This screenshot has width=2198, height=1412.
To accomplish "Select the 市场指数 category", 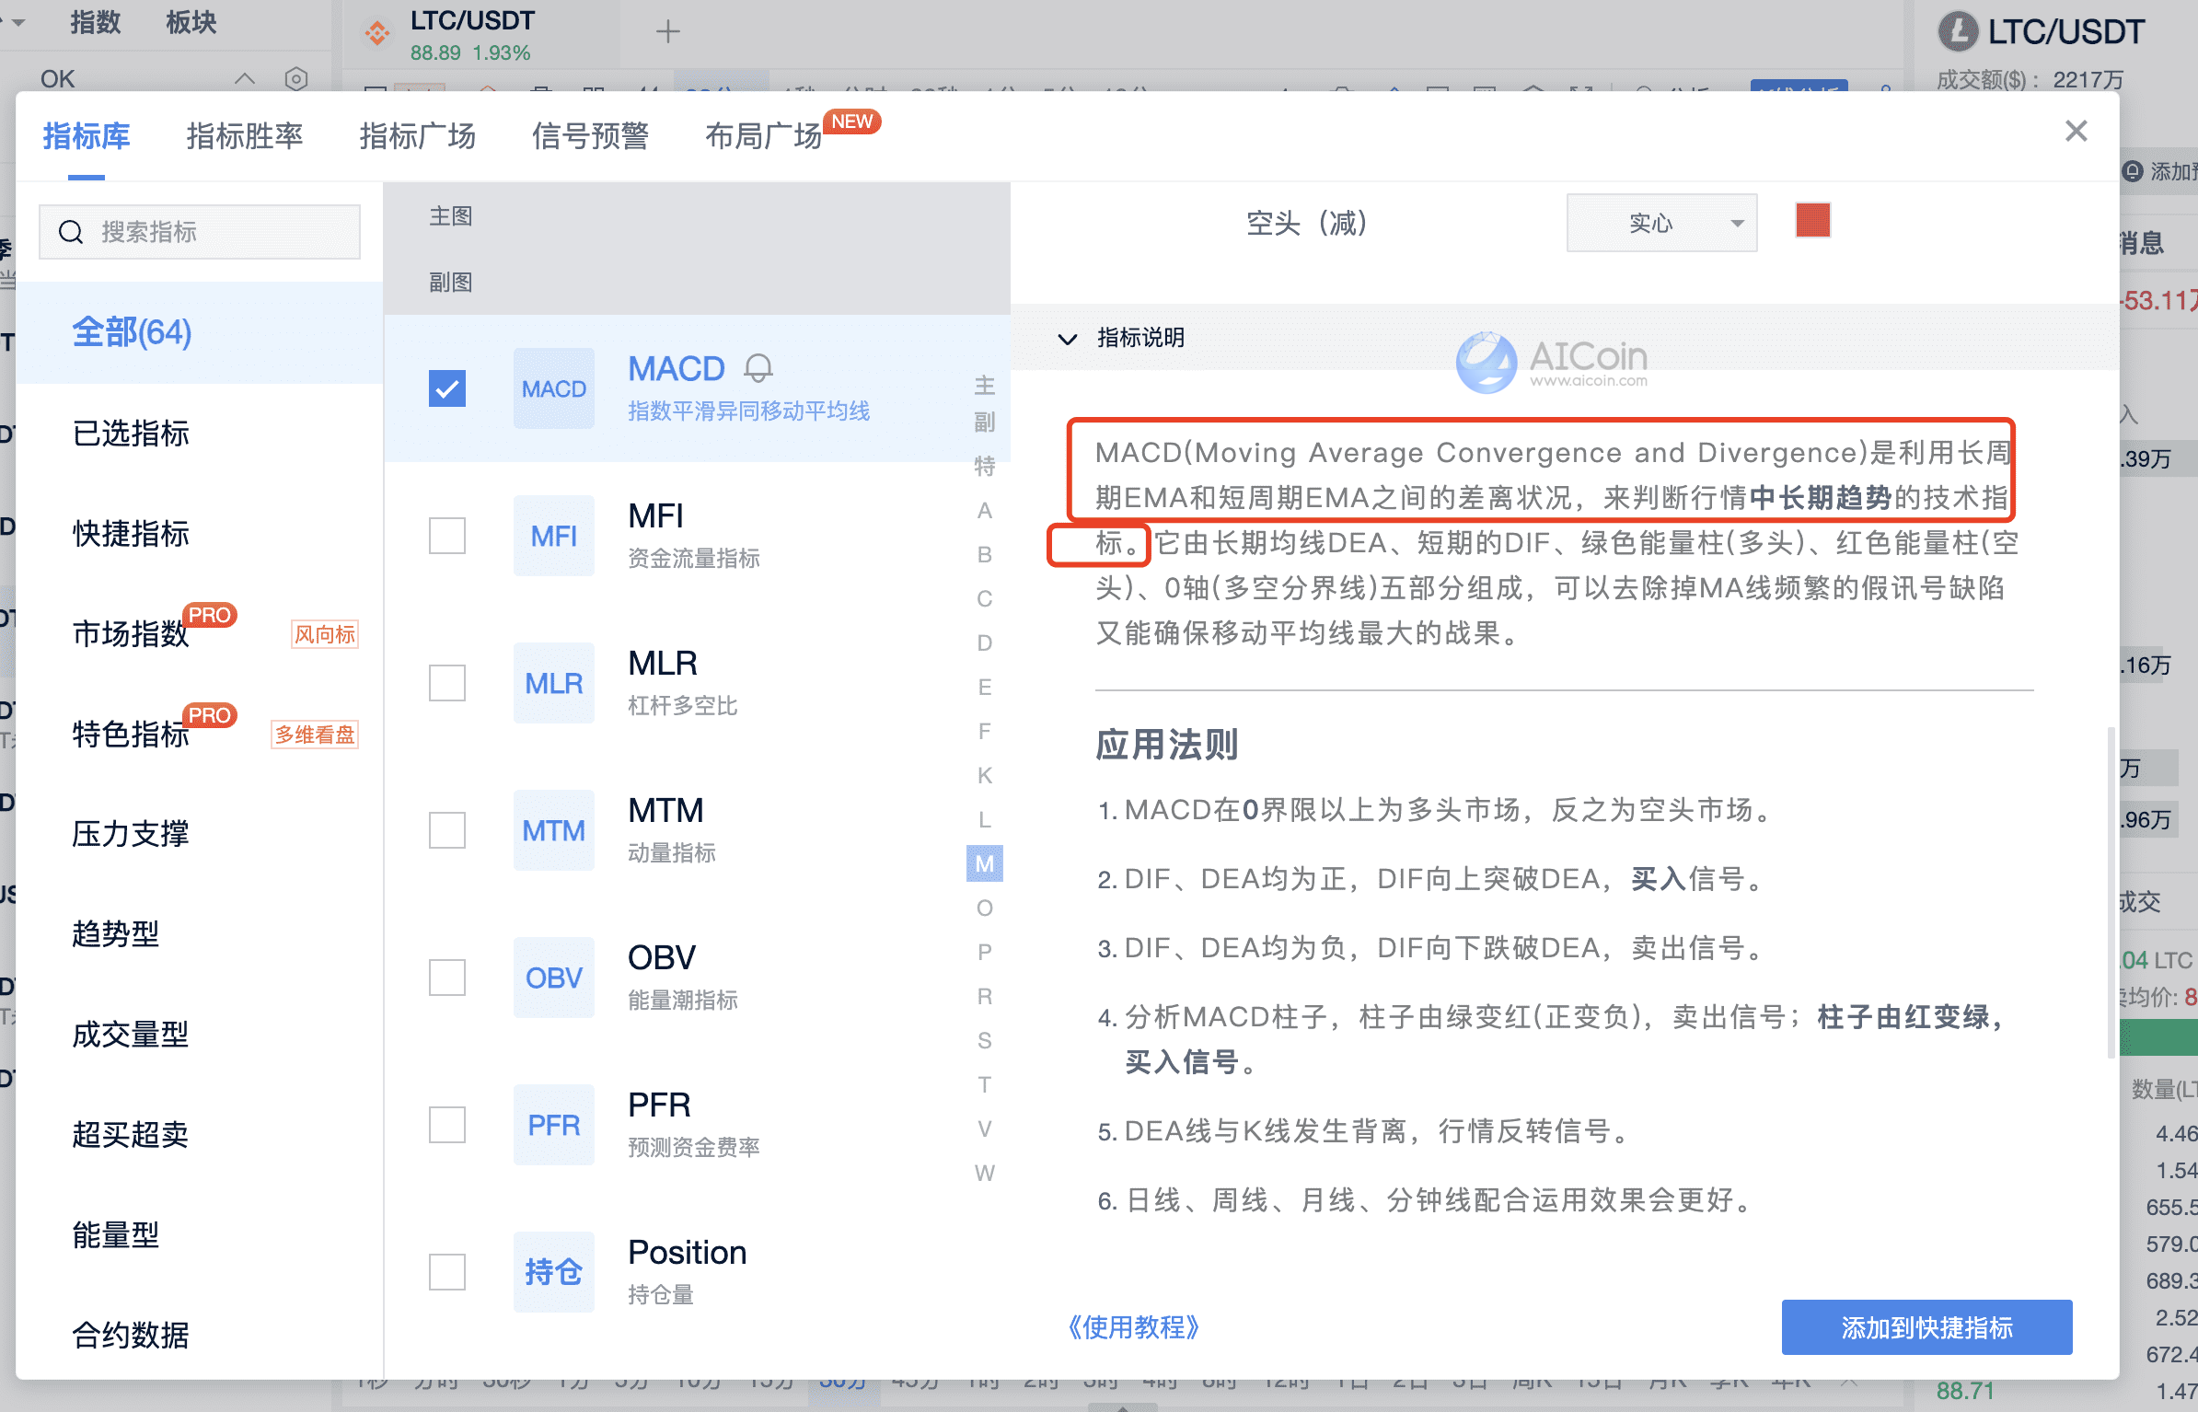I will coord(131,634).
